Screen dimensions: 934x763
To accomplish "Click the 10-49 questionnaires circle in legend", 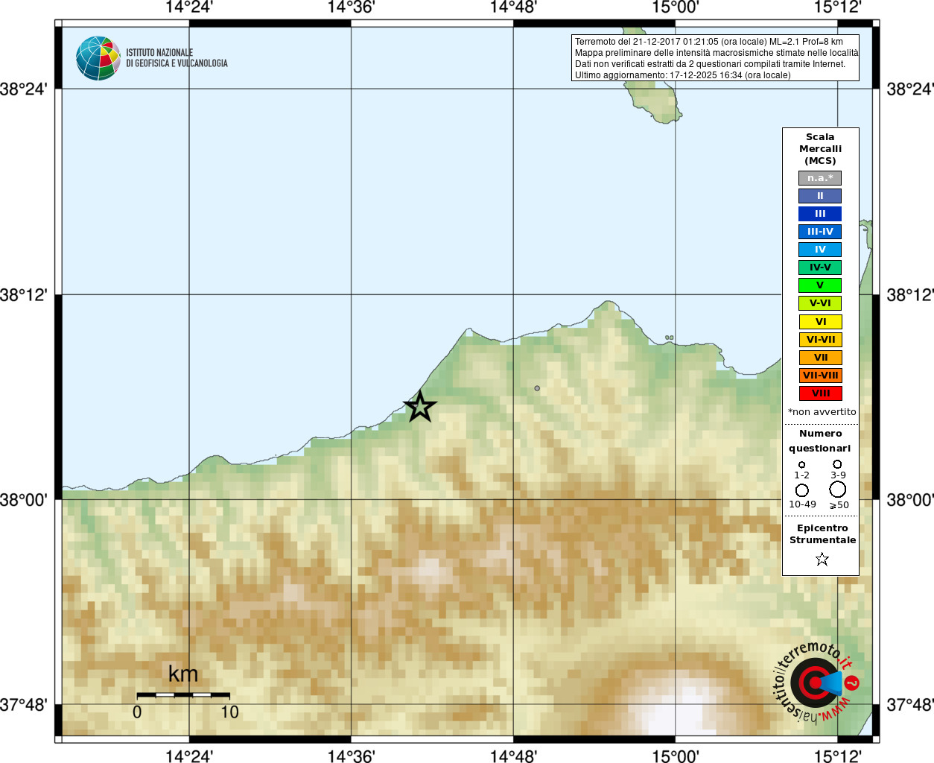I will click(802, 490).
